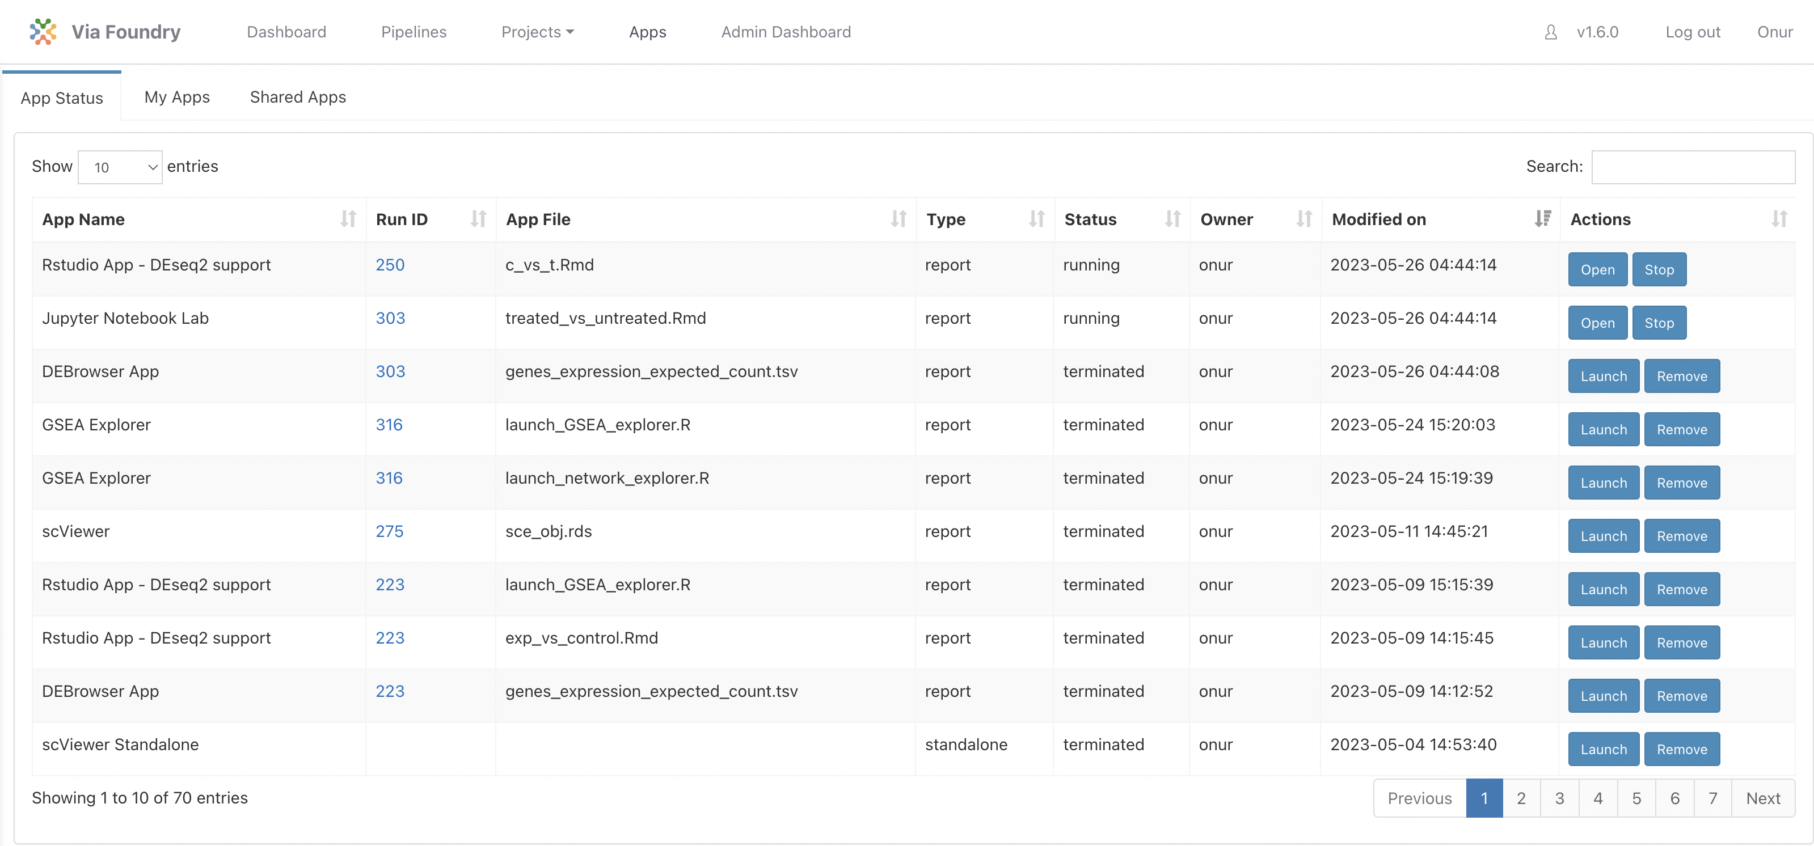Focus the Search input field
Screen dimensions: 1814x846
(x=1693, y=167)
